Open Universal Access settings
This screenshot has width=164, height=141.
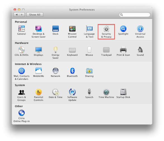140,32
